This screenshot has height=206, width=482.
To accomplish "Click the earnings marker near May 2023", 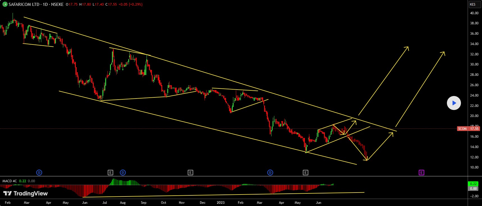I will click(305, 172).
